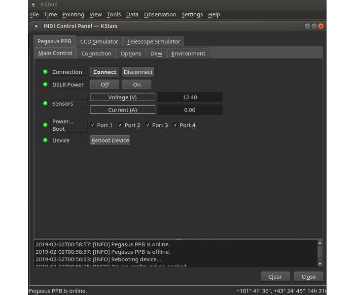Switch DSLR Power to Off
This screenshot has width=355, height=295.
pyautogui.click(x=105, y=85)
